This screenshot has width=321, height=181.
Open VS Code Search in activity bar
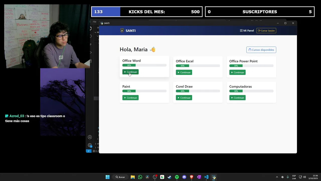coord(90,36)
